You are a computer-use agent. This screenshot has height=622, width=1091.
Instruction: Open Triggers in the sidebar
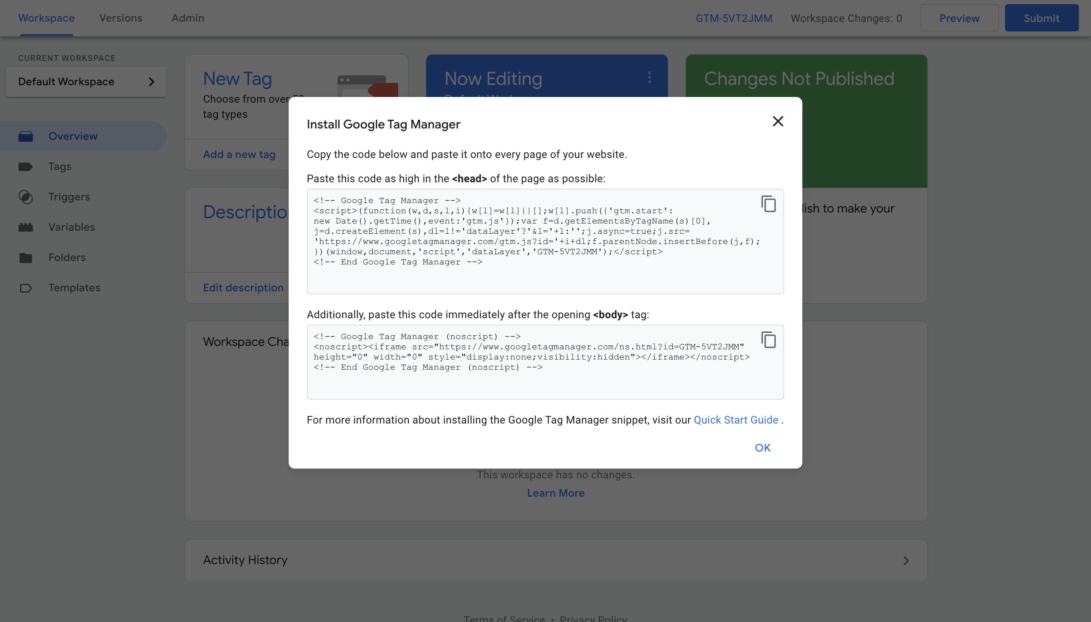click(83, 197)
